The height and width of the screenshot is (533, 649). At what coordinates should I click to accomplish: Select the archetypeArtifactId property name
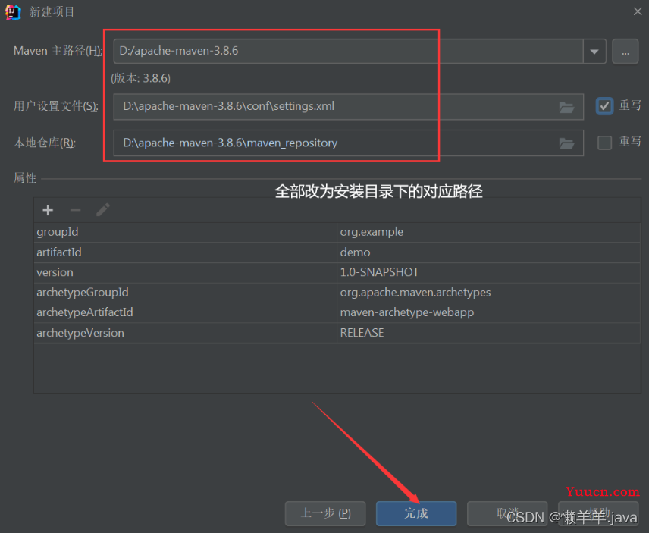click(85, 312)
